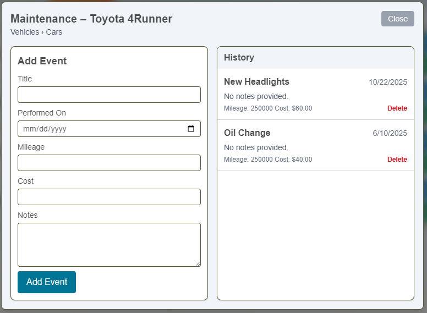The image size is (427, 313).
Task: Click No notes provided under New Headlights
Action: [x=256, y=96]
